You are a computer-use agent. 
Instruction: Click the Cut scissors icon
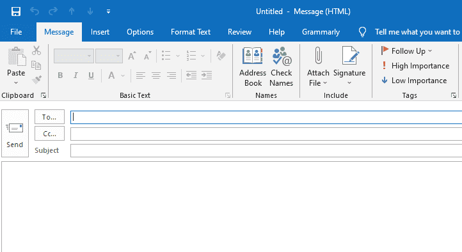[36, 51]
